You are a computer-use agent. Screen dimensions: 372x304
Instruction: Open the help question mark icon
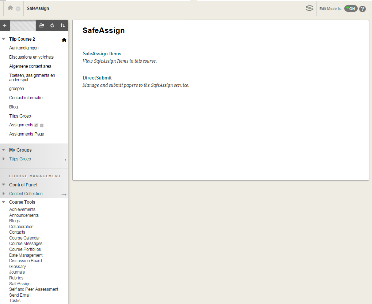click(362, 9)
